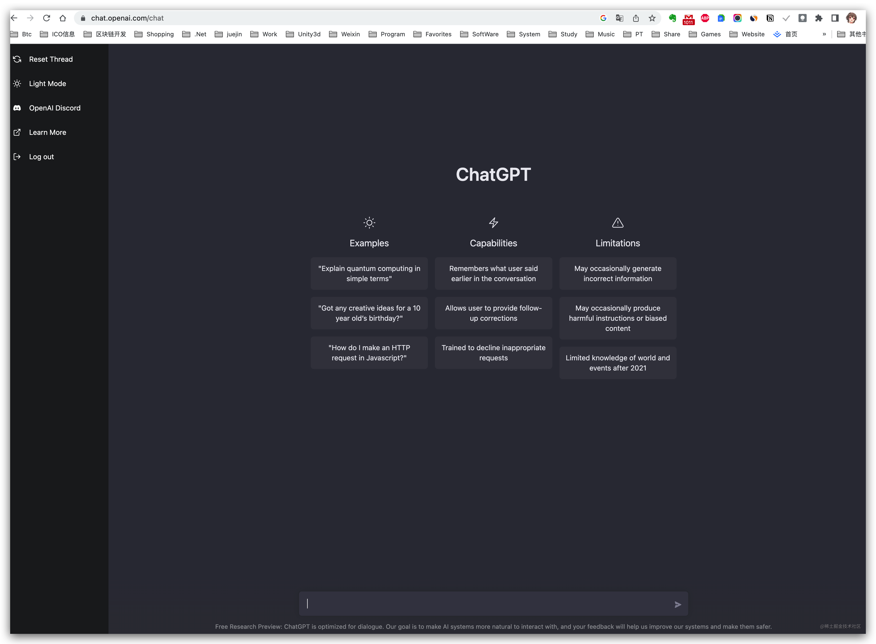Select Reset Thread menu item
This screenshot has height=644, width=876.
(x=51, y=59)
